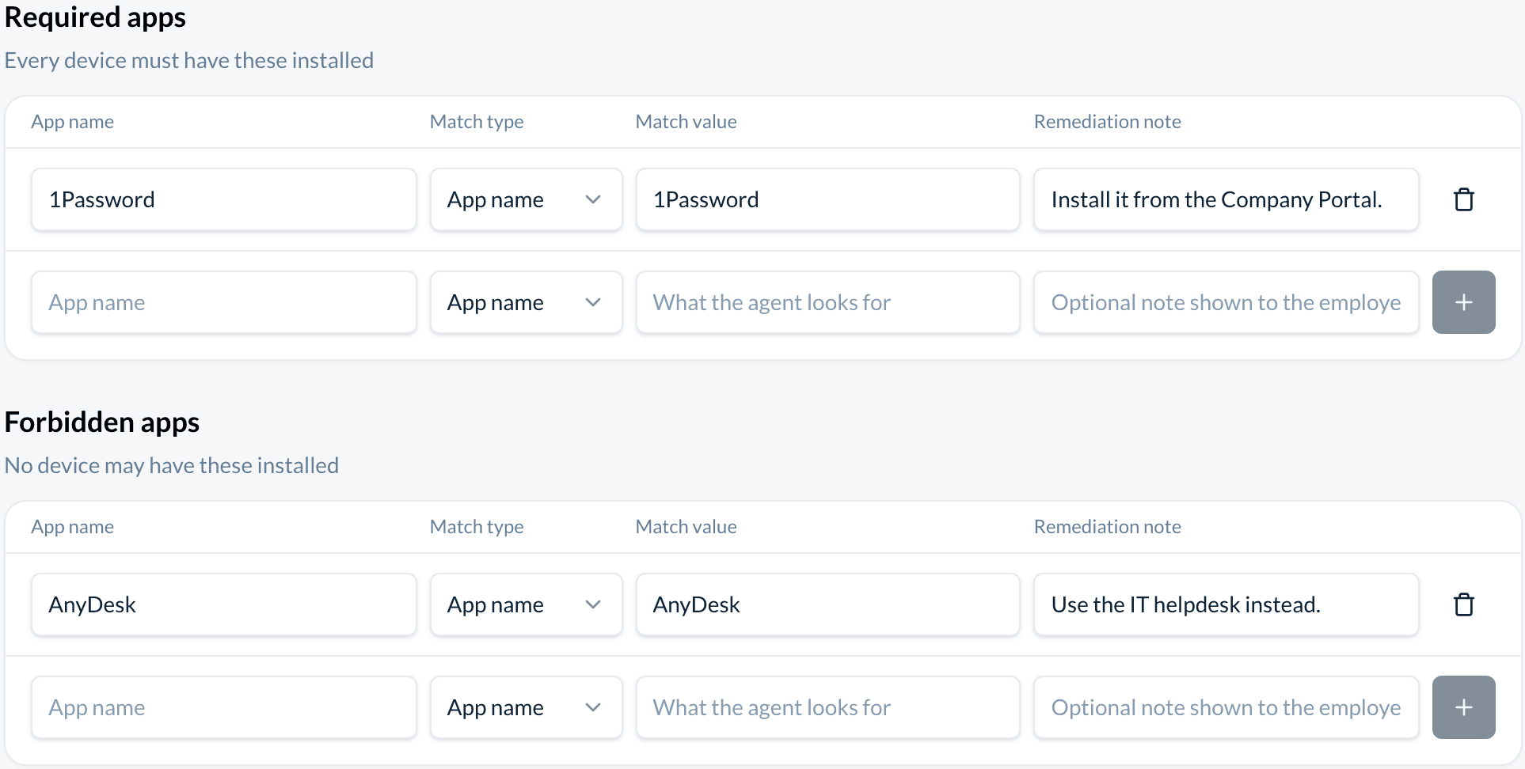
Task: Edit the Company Portal remediation note
Action: point(1226,199)
